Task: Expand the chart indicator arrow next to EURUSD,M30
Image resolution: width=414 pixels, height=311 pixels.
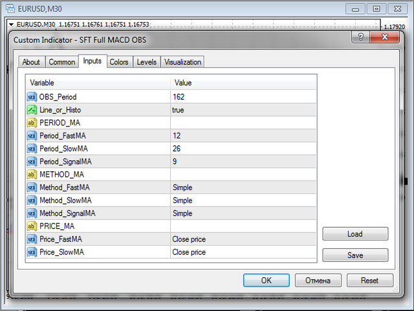Action: pos(11,25)
